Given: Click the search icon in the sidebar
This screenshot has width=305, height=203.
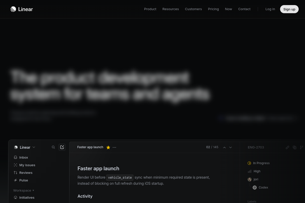Looking at the screenshot, I should click(x=53, y=147).
